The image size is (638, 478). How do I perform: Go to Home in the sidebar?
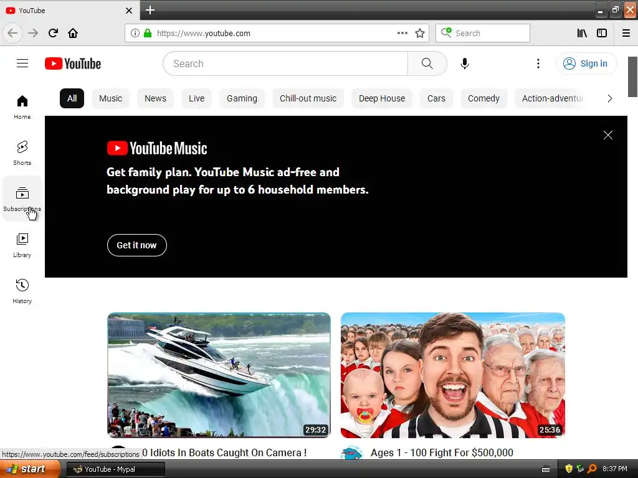click(22, 107)
